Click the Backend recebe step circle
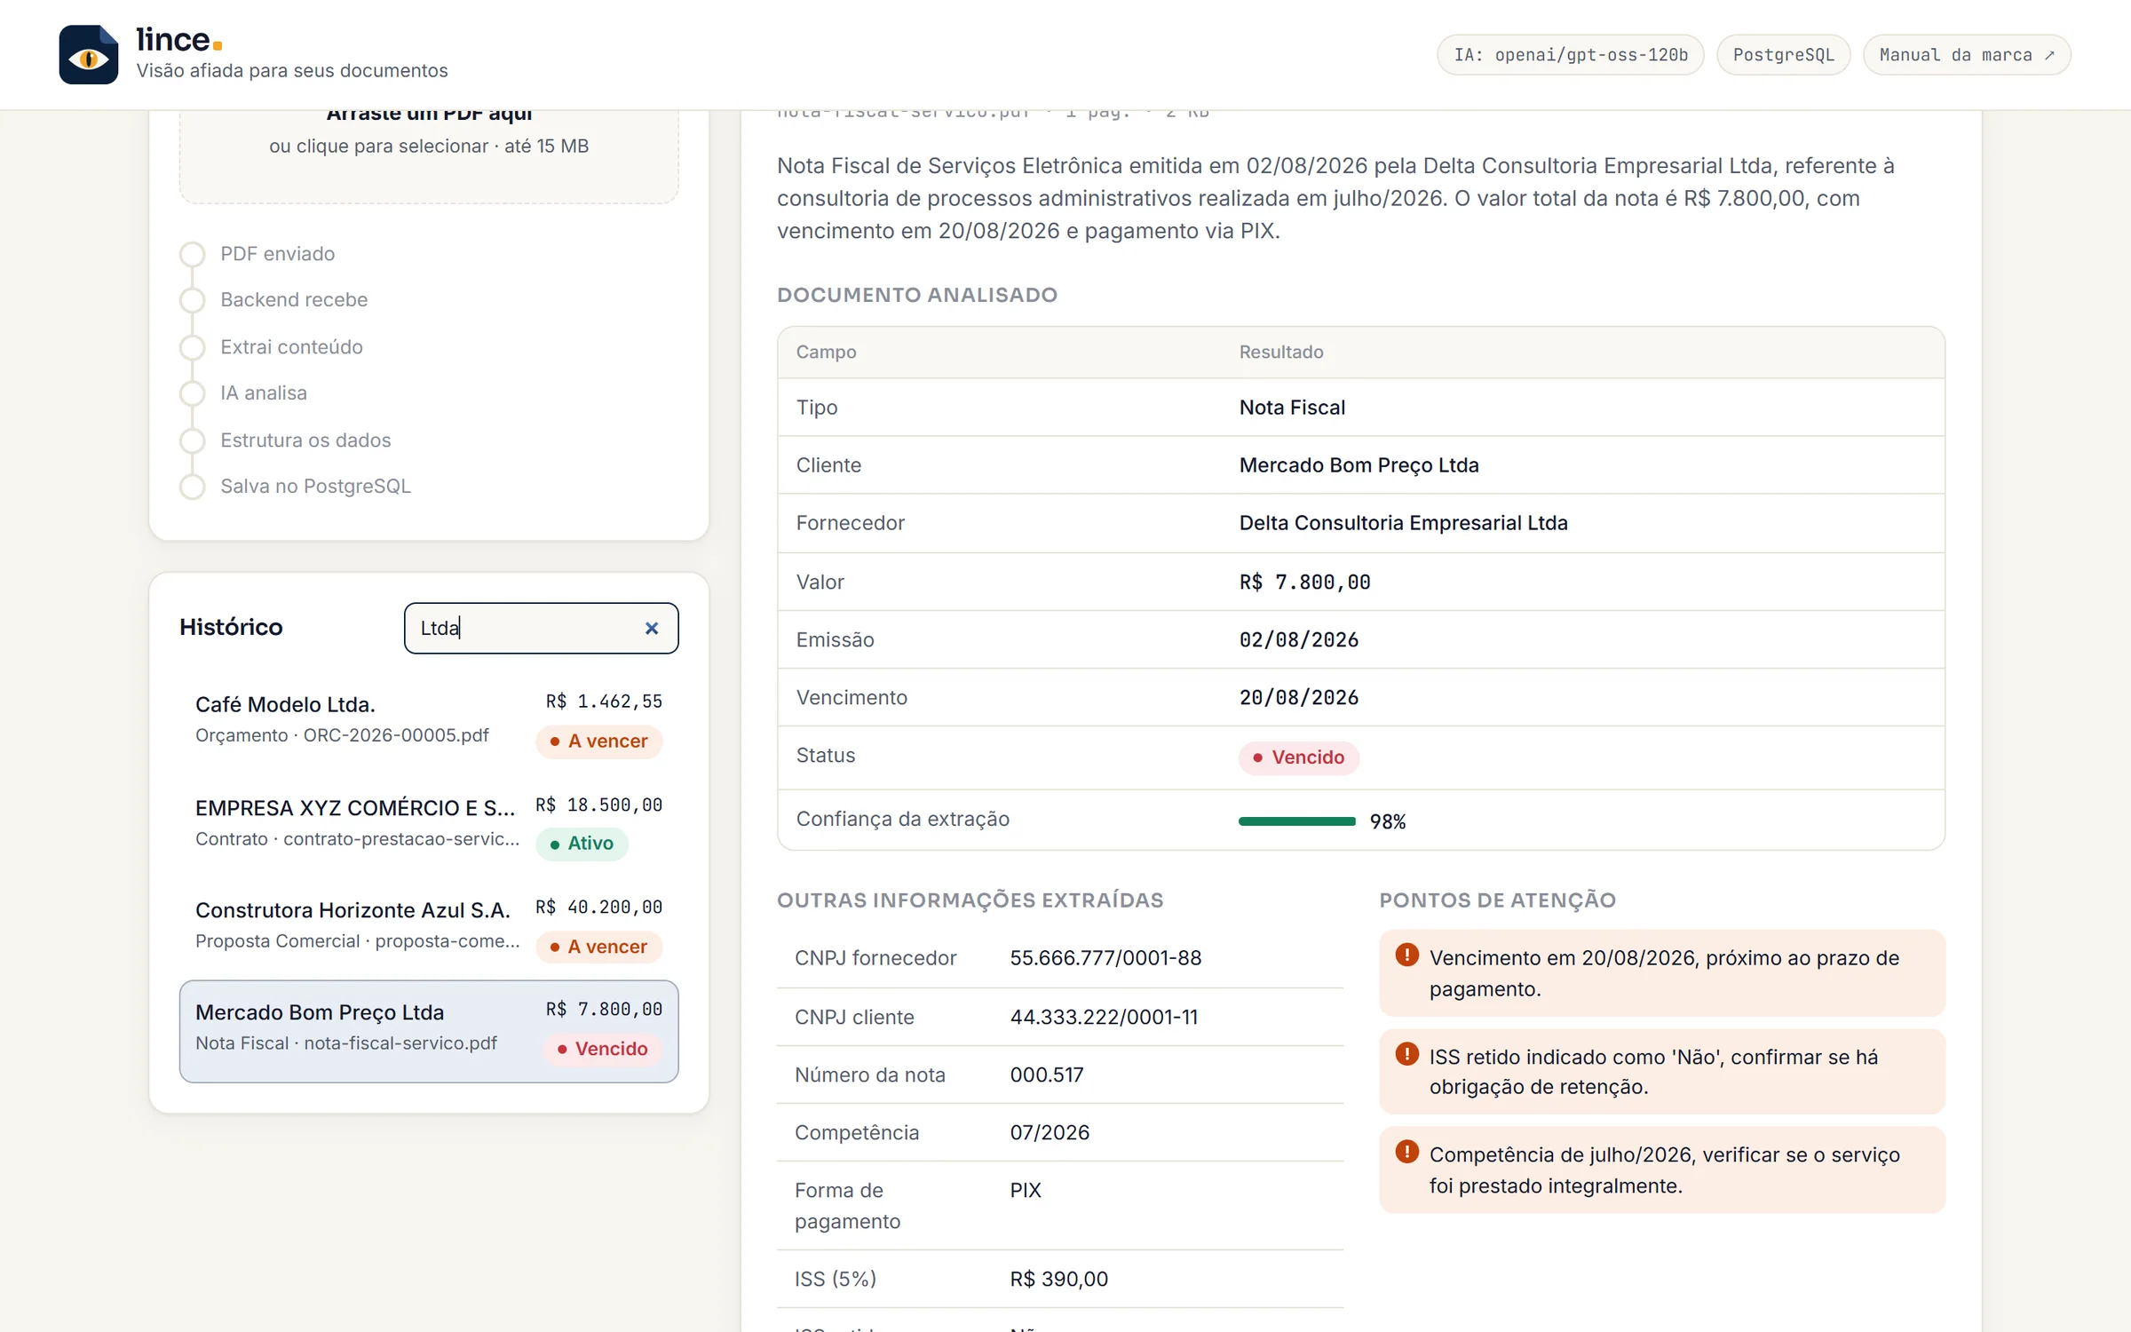The image size is (2131, 1332). tap(193, 300)
